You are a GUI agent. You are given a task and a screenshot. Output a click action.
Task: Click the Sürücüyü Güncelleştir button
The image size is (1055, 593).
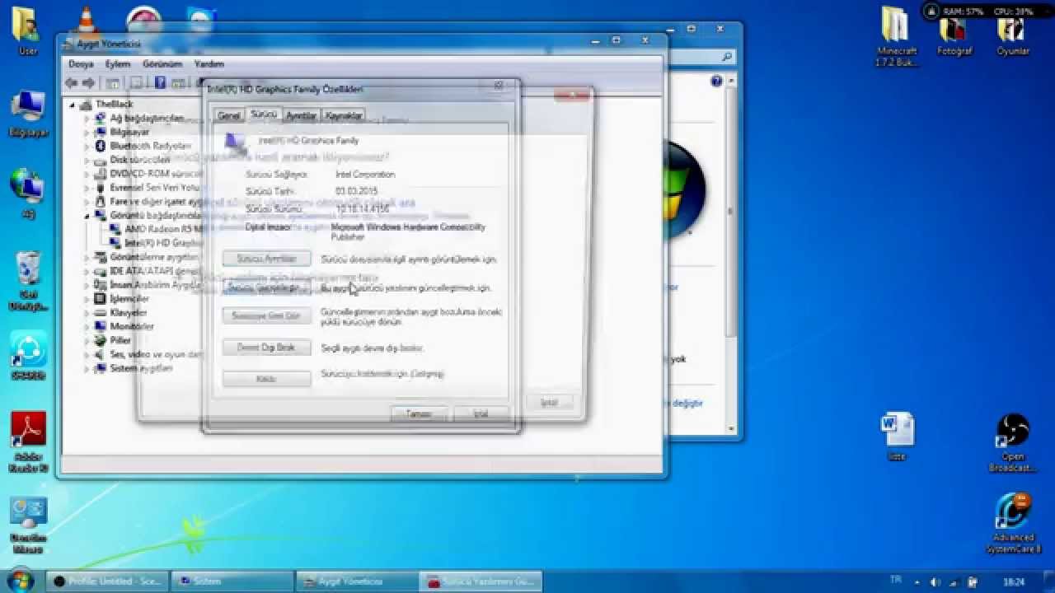click(x=266, y=288)
